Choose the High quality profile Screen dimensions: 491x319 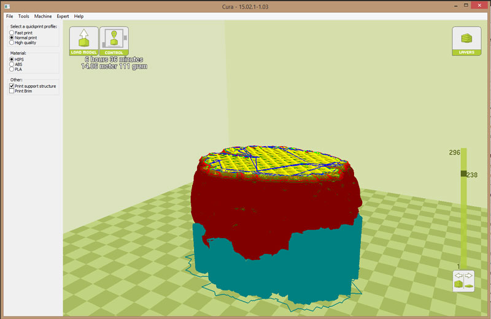coord(12,42)
